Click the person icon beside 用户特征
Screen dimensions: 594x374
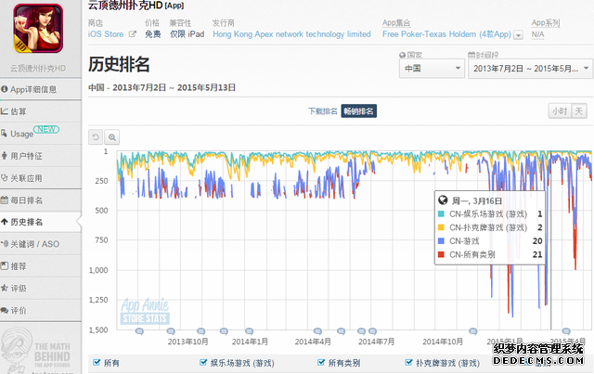coord(5,155)
